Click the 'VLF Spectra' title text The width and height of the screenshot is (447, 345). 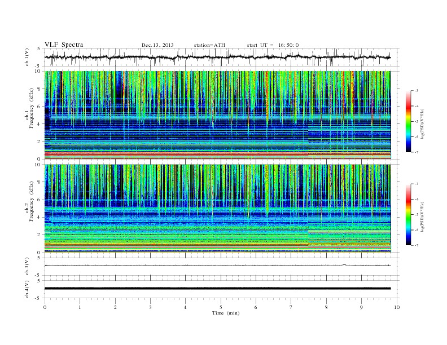point(64,45)
